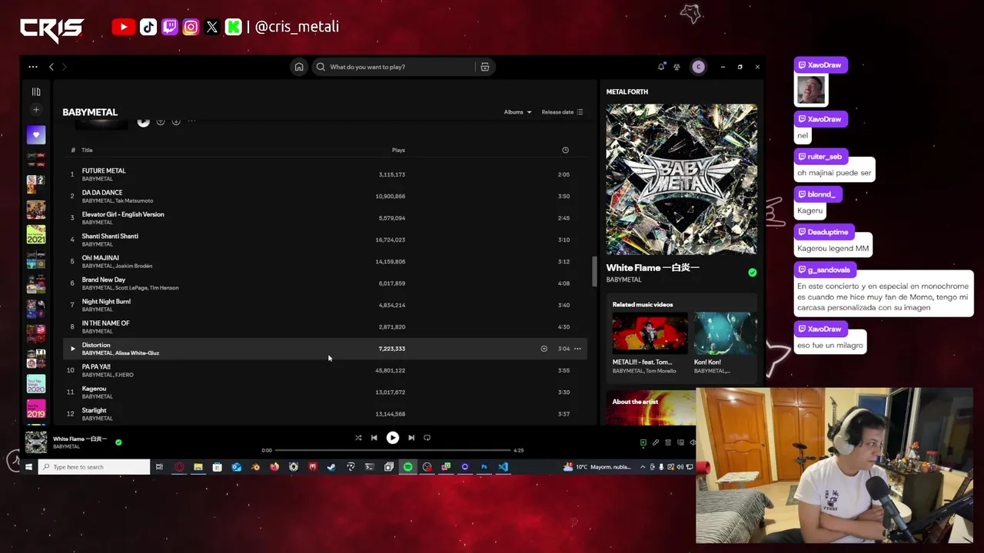
Task: Add Distortion to Liked Songs
Action: coord(544,349)
